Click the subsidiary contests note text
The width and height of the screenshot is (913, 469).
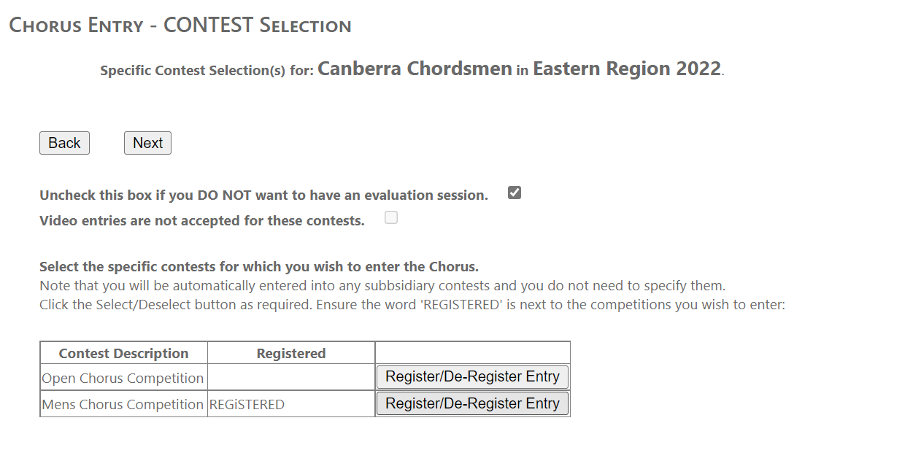[x=382, y=286]
